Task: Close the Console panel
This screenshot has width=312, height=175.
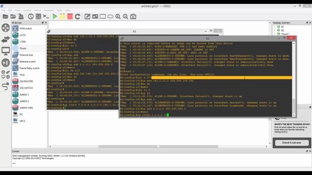Action: (x=310, y=151)
